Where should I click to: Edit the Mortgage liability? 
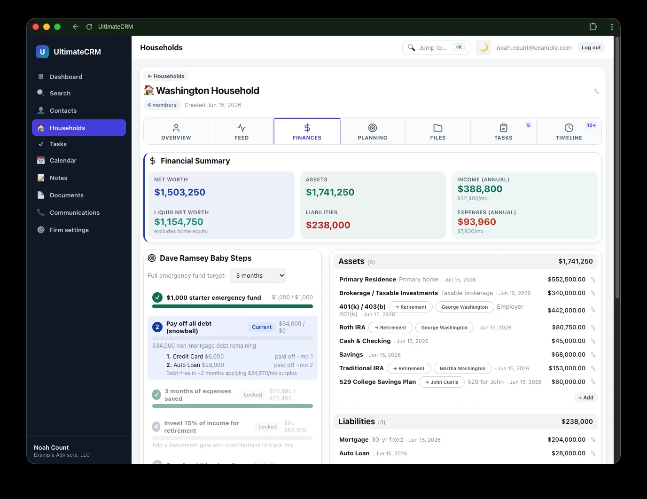[x=593, y=440]
